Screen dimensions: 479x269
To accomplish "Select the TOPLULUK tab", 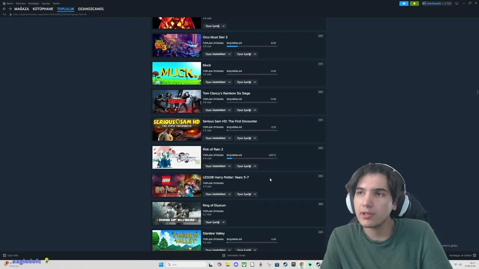I will (66, 9).
